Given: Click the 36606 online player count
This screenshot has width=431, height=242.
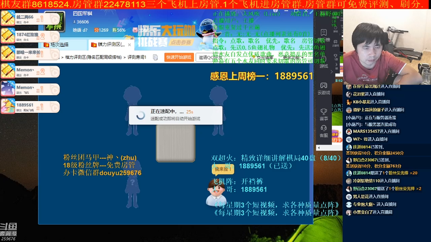Looking at the screenshot, I should coord(81,22).
